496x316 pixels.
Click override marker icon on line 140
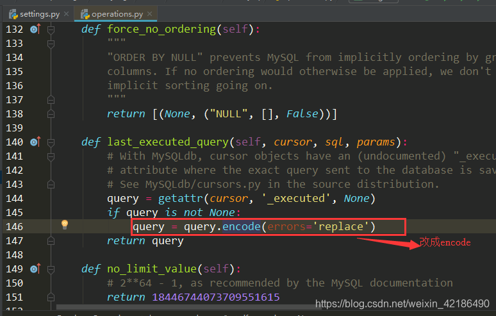35,142
